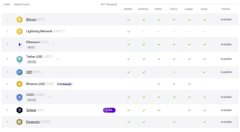Click Bitcoin's Ledger checkmark
Viewport: 240px width, 132px height.
(189, 20)
